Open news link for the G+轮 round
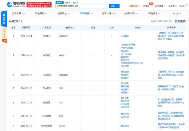Viewport: 189px width, 131px height. click(x=171, y=55)
